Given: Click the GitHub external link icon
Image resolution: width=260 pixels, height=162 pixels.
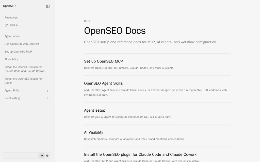Looking at the screenshot, I should pos(6,26).
